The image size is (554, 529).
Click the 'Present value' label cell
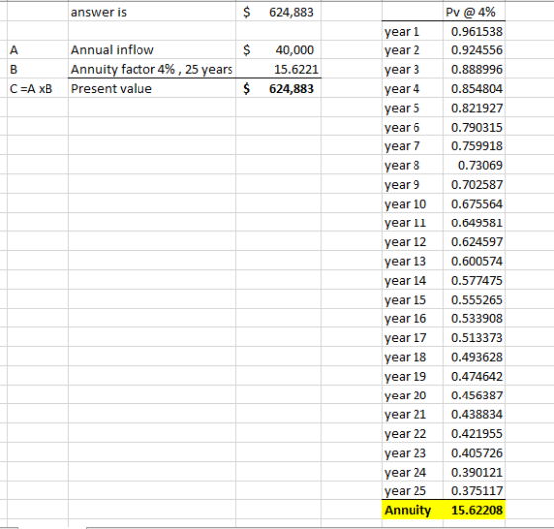point(152,88)
